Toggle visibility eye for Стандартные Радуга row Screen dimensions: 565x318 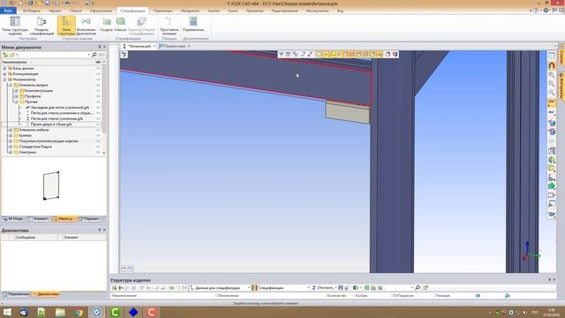pos(98,147)
